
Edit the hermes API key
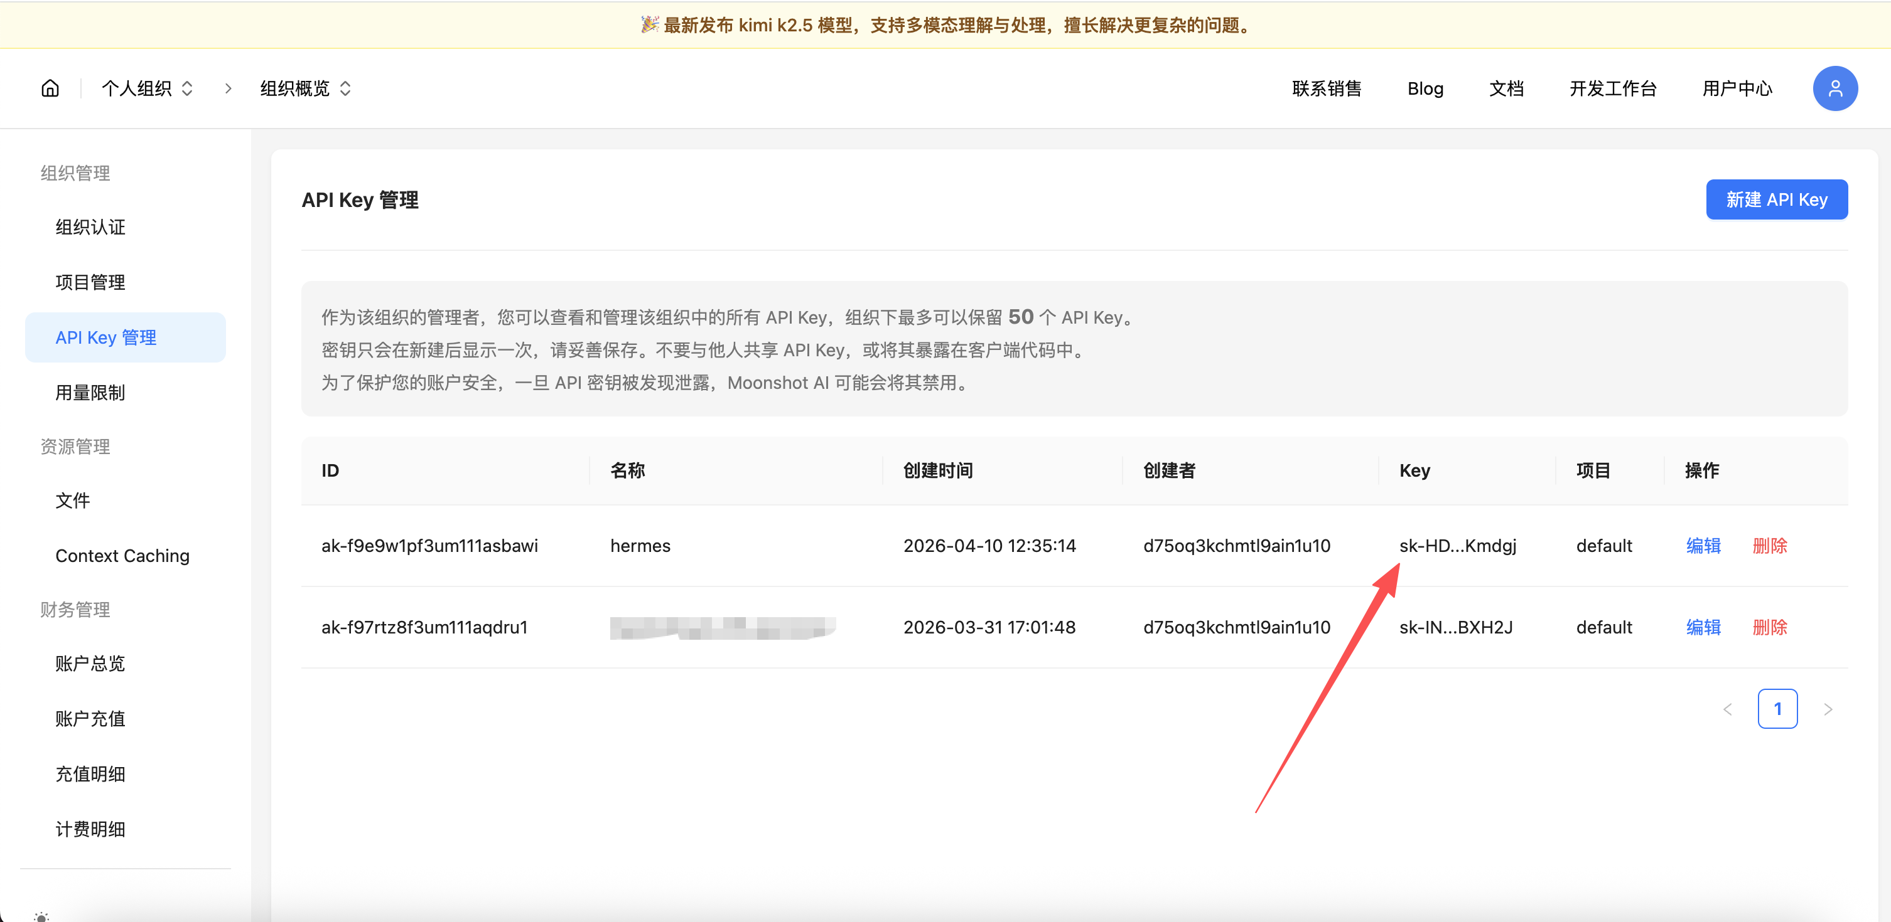coord(1703,546)
